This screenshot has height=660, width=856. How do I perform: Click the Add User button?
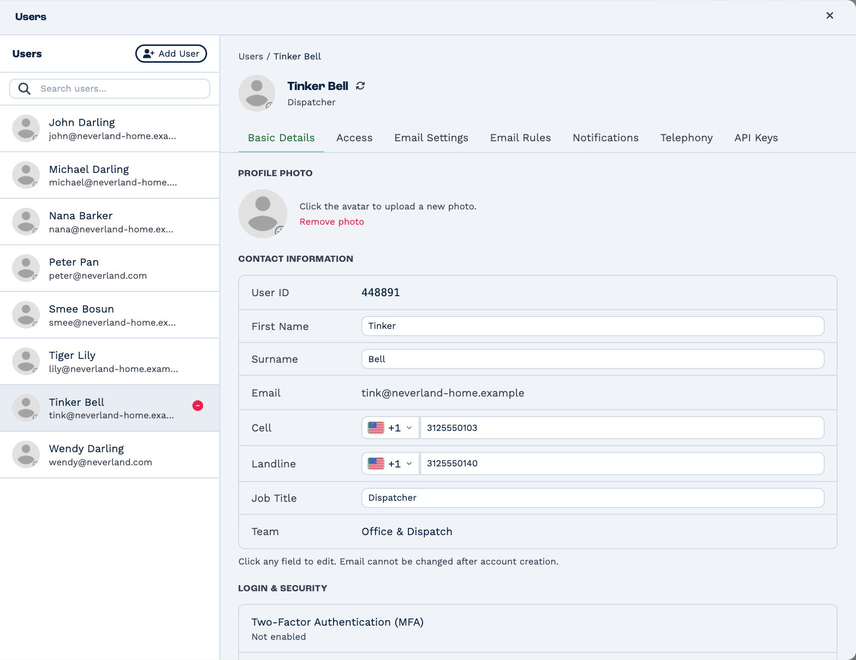(171, 53)
